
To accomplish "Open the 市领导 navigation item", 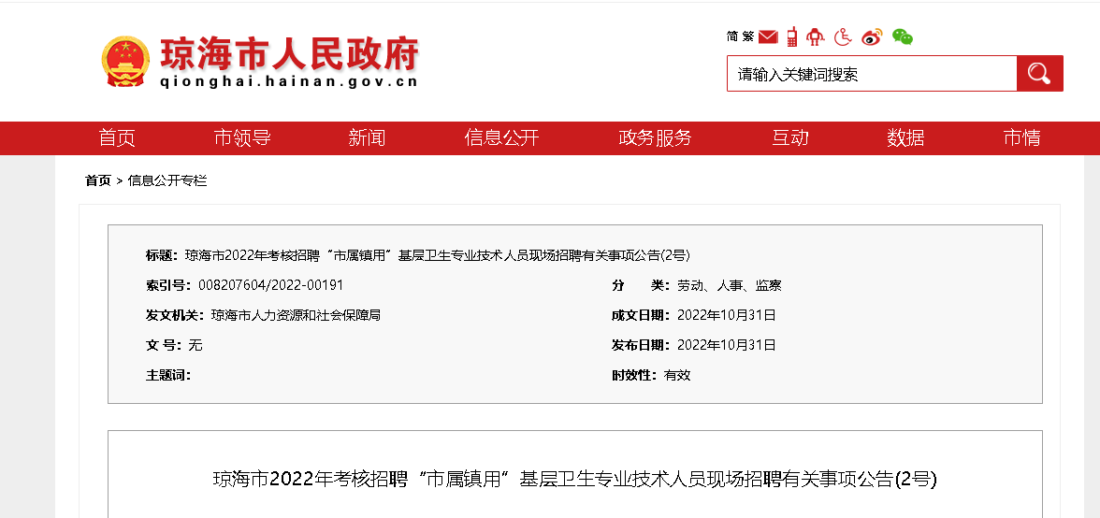I will click(242, 138).
